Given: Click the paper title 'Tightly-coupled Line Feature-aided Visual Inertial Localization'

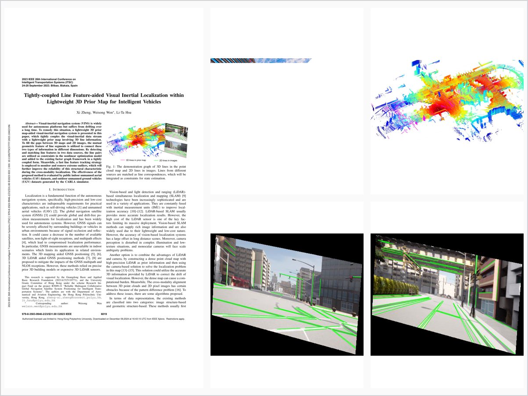Looking at the screenshot, I should [x=103, y=98].
